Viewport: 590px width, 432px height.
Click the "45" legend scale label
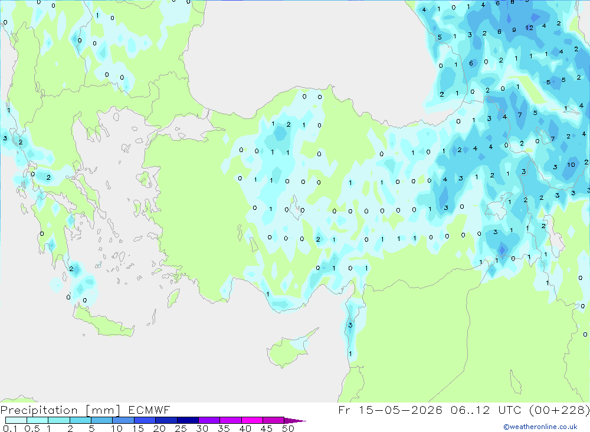coord(267,428)
